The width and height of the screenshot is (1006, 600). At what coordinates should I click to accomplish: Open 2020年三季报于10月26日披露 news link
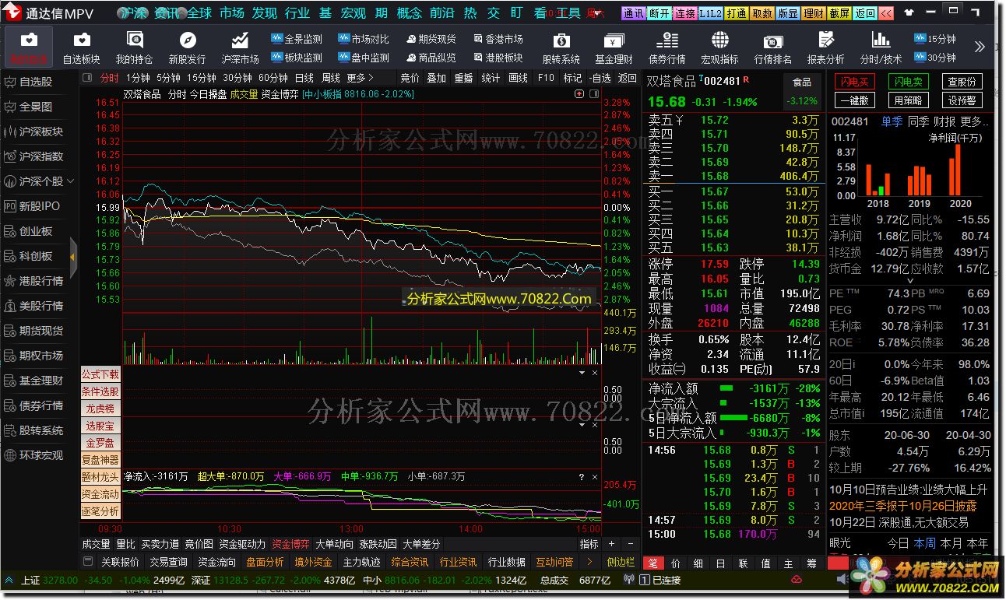tap(903, 506)
